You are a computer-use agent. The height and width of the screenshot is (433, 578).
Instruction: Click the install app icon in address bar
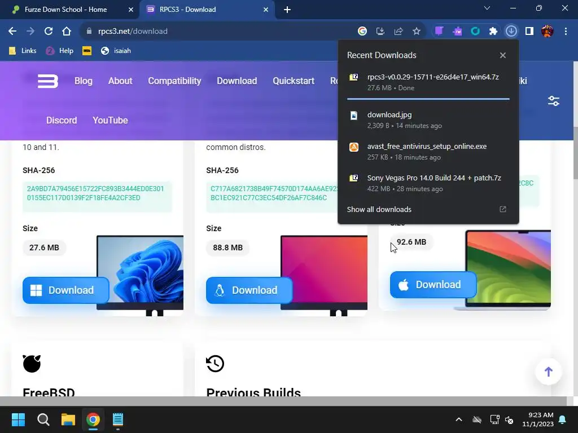[380, 32]
